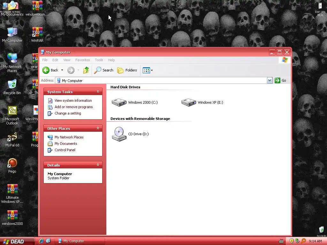
Task: Open Control Panel link
Action: [x=65, y=150]
